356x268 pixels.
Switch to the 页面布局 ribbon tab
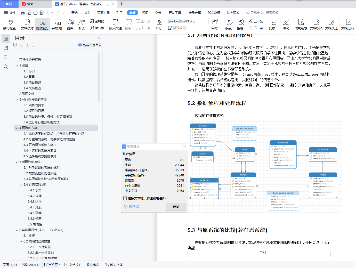(x=103, y=13)
